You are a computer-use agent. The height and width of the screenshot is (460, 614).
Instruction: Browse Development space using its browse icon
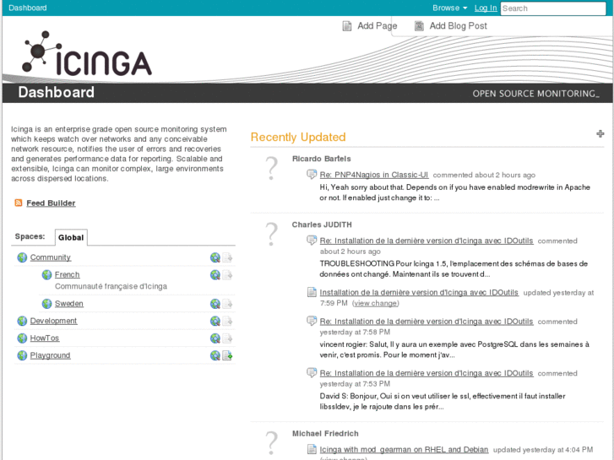click(x=215, y=321)
